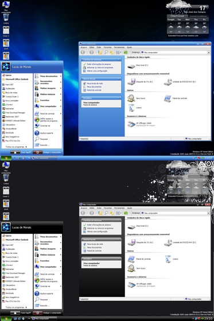This screenshot has height=321, width=214.
Task: Open the Favoritos menu in the black window
Action: [108, 208]
